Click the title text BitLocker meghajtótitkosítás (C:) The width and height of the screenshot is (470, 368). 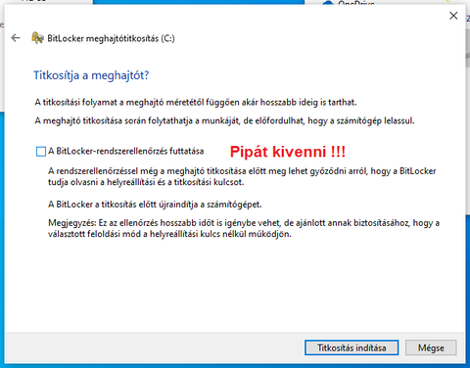pyautogui.click(x=111, y=38)
